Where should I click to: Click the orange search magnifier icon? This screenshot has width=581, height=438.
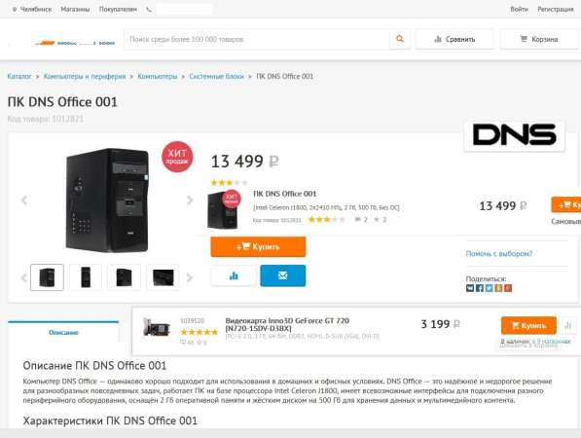coord(400,39)
